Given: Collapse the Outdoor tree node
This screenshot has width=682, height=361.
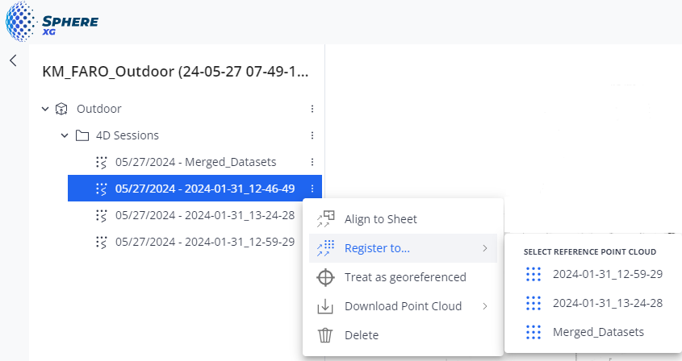Looking at the screenshot, I should tap(45, 109).
